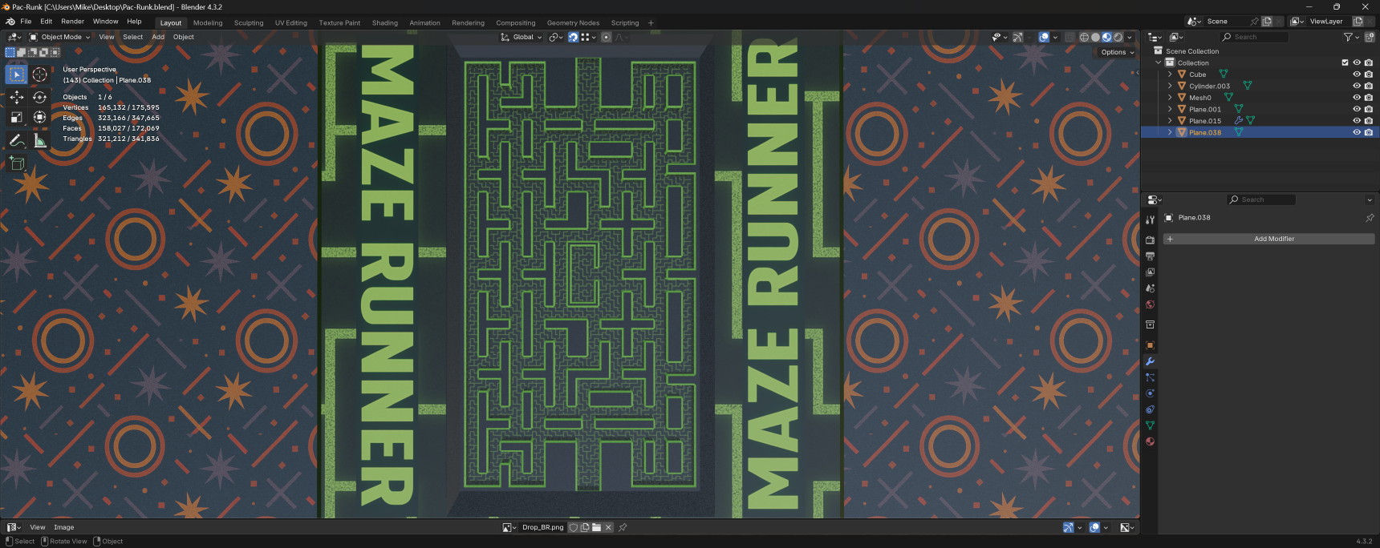Toggle proportional editing

pos(606,37)
